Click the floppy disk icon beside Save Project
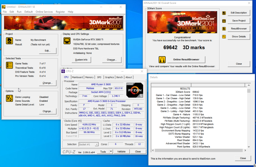Screen dimensions: 256x167 click(x=224, y=21)
